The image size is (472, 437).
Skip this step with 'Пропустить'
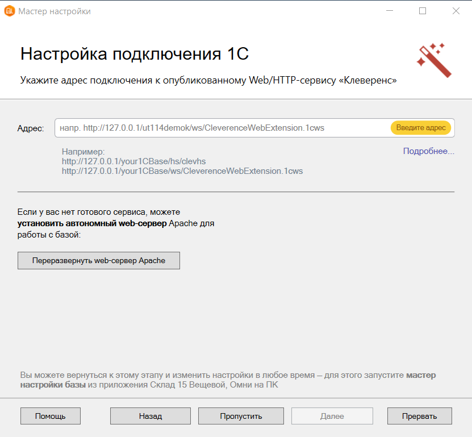click(x=241, y=416)
